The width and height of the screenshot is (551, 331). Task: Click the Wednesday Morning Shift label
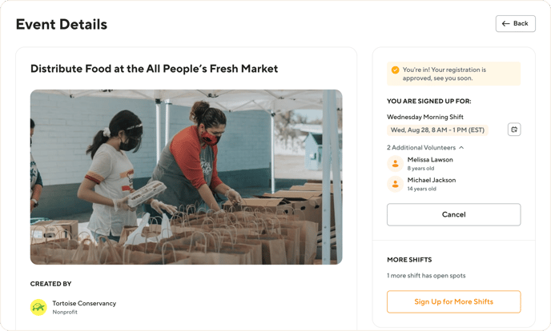click(x=425, y=117)
